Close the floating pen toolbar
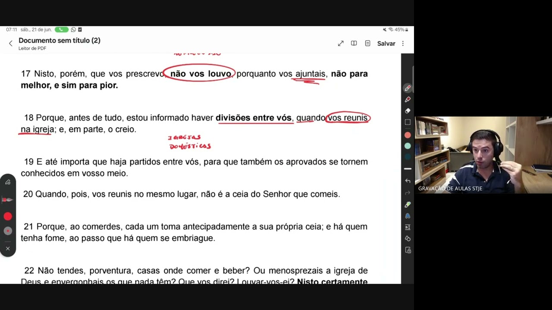The height and width of the screenshot is (310, 552). 8,248
